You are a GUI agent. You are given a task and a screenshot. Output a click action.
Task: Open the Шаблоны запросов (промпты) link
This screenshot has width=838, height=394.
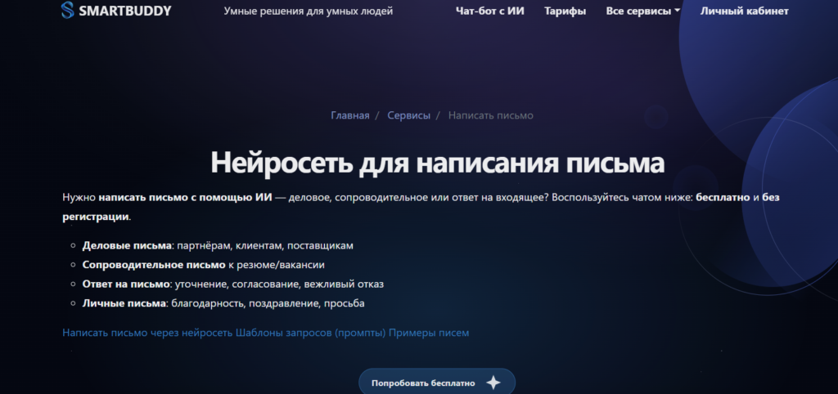pos(311,333)
